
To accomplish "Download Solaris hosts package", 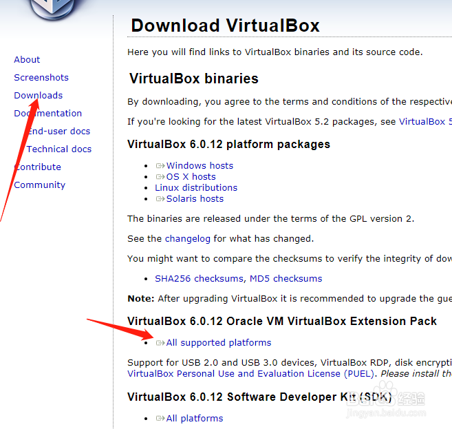I will click(195, 199).
